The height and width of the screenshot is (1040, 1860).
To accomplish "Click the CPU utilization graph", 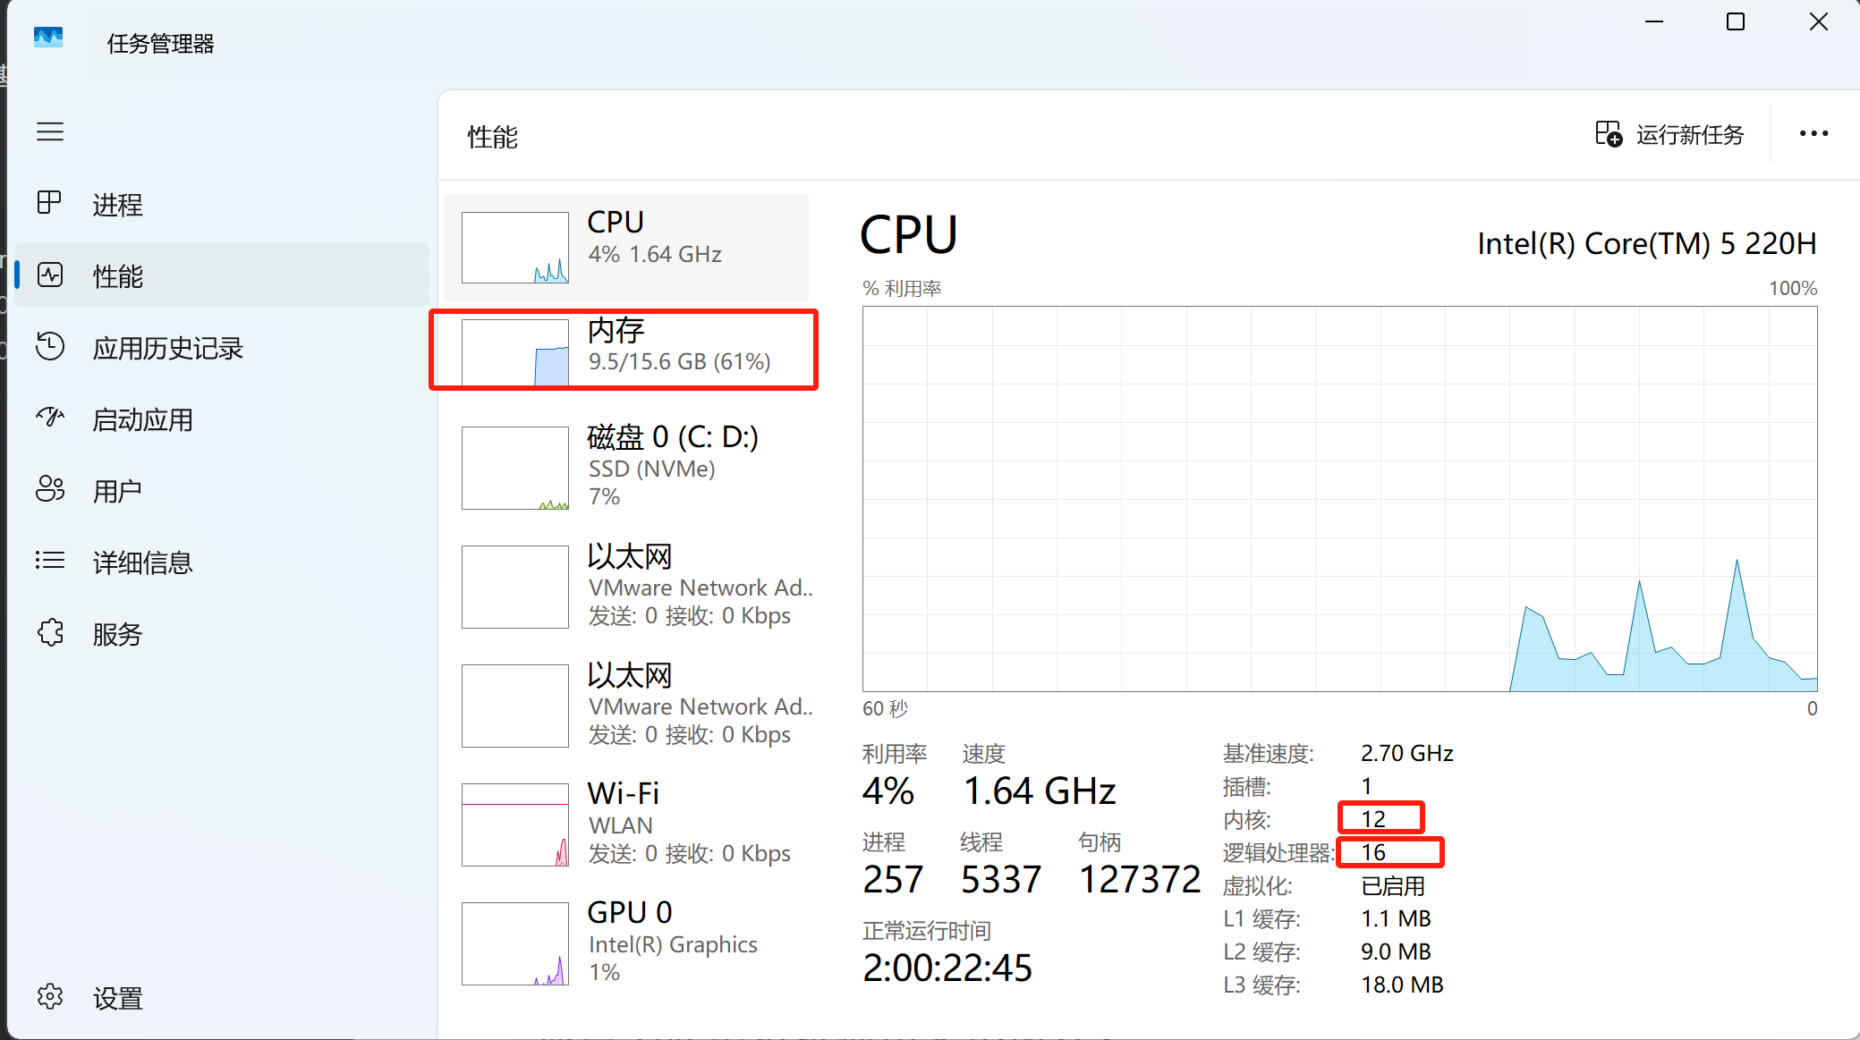I will click(x=1339, y=498).
